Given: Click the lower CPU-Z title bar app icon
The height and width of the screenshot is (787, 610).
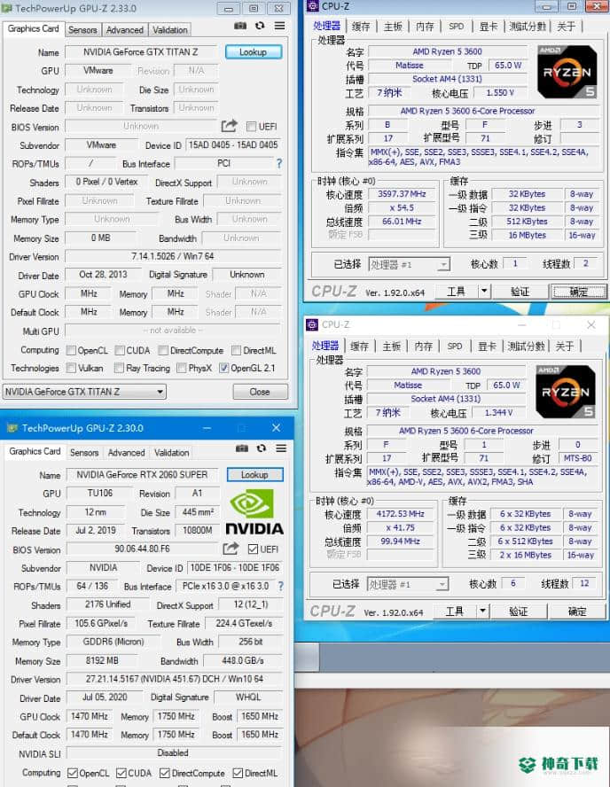Looking at the screenshot, I should point(312,324).
